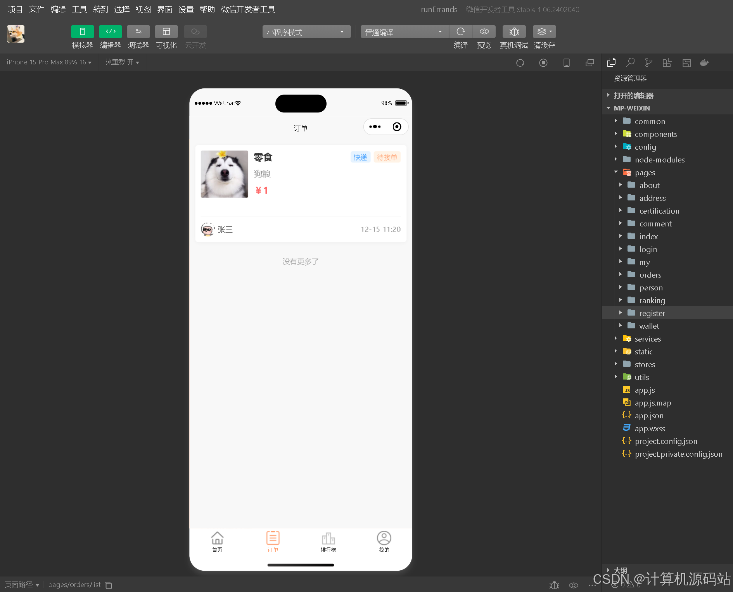Open the Git version control panel
The height and width of the screenshot is (592, 733).
tap(648, 62)
